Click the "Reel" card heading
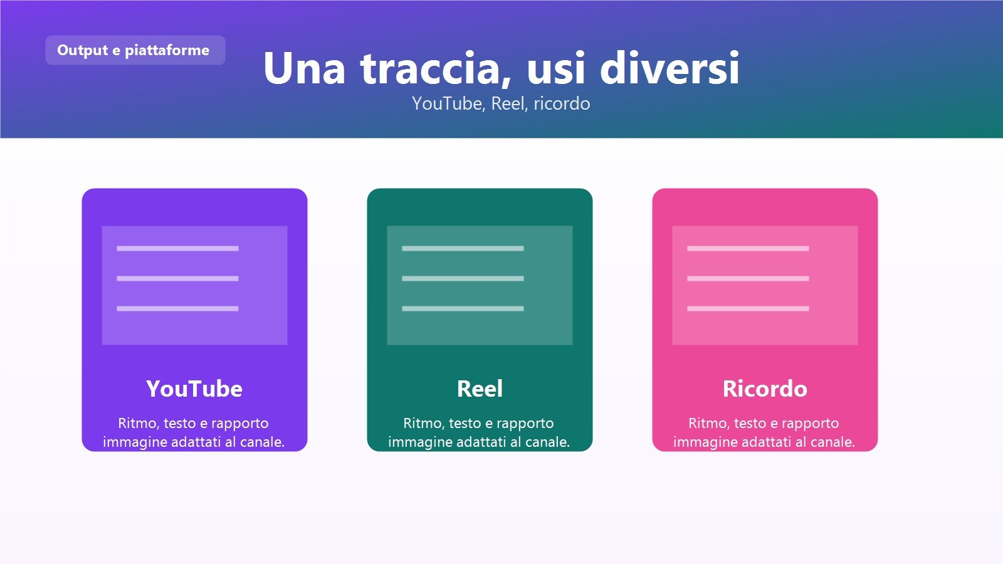The width and height of the screenshot is (1003, 564). click(x=480, y=389)
